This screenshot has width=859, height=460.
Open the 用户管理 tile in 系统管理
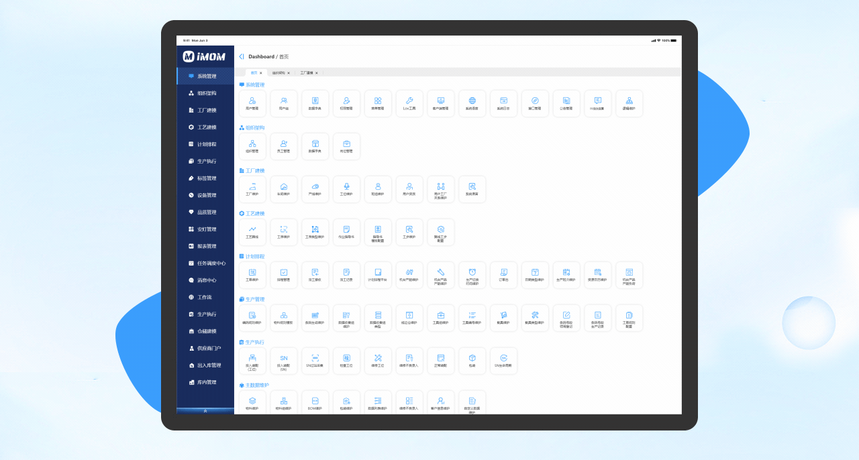click(252, 103)
